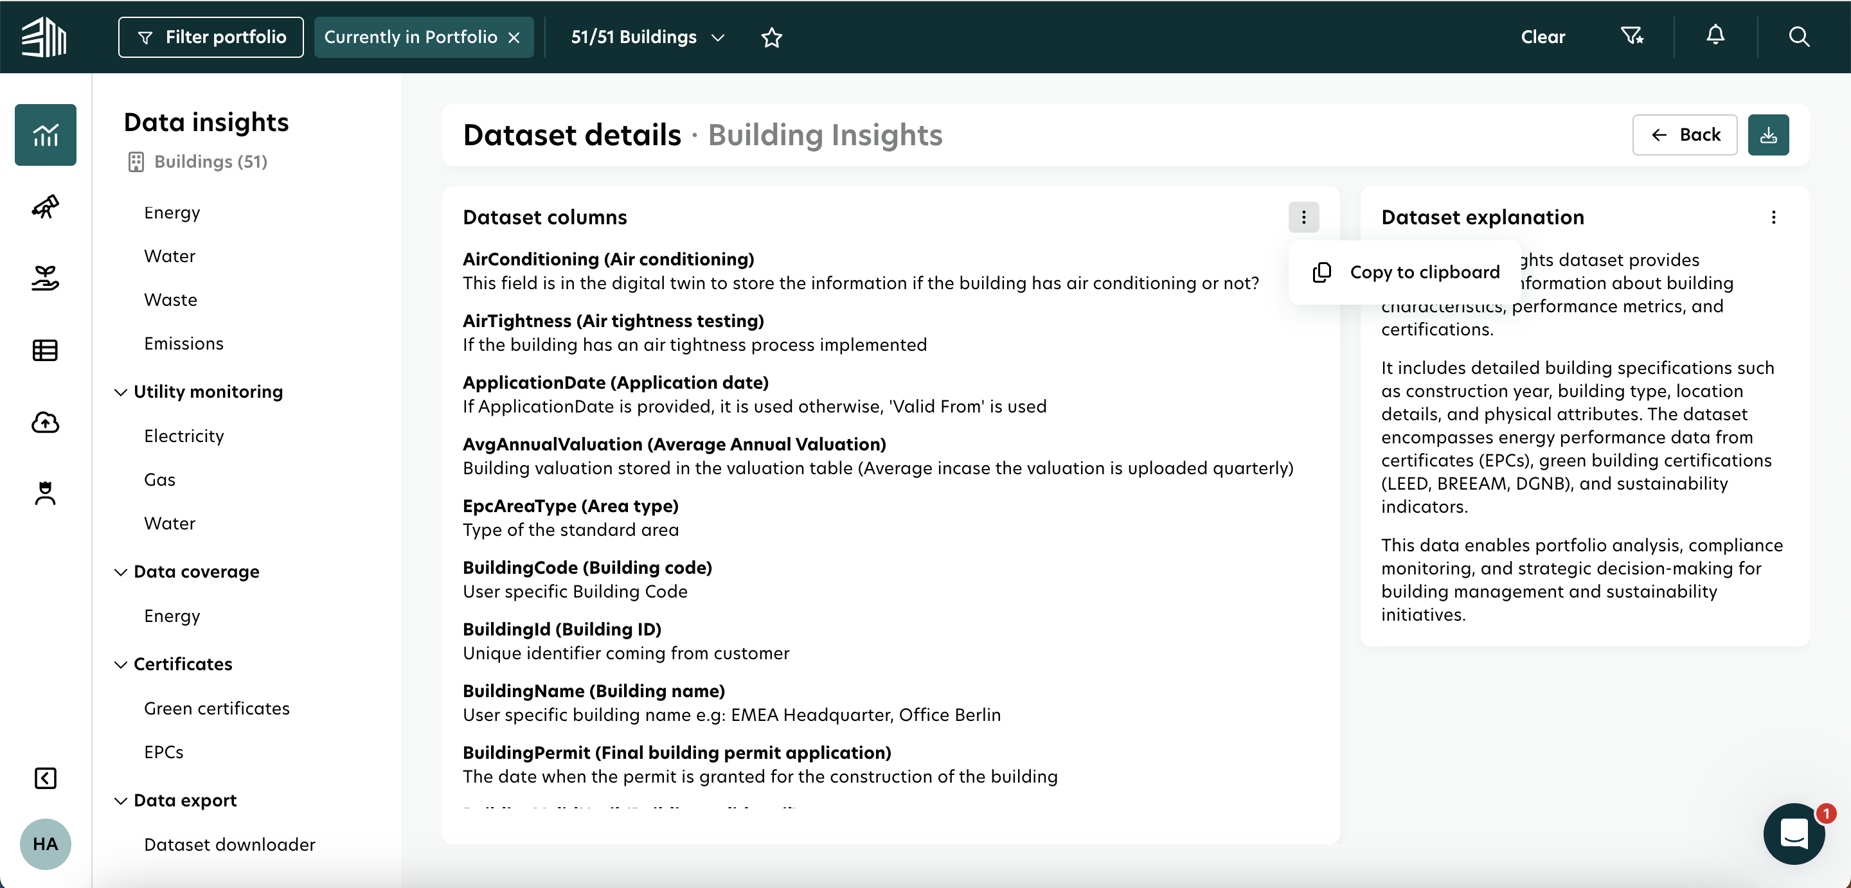The width and height of the screenshot is (1851, 888).
Task: Click the notification bell icon
Action: click(x=1715, y=35)
